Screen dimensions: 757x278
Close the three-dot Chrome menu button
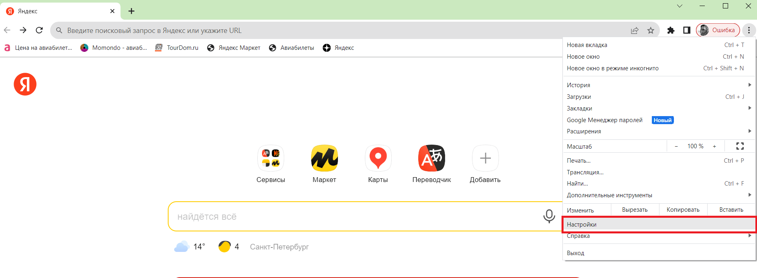point(749,30)
